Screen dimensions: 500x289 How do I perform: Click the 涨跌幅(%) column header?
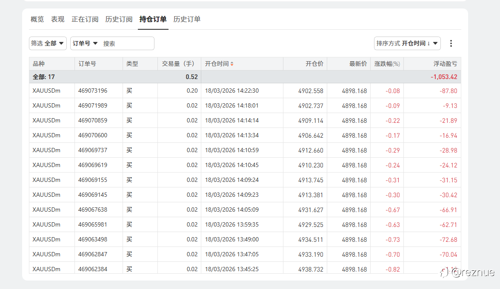387,64
